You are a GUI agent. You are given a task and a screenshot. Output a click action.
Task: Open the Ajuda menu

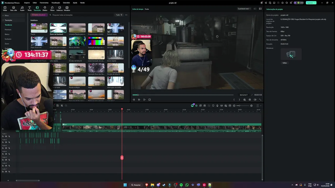pyautogui.click(x=75, y=3)
